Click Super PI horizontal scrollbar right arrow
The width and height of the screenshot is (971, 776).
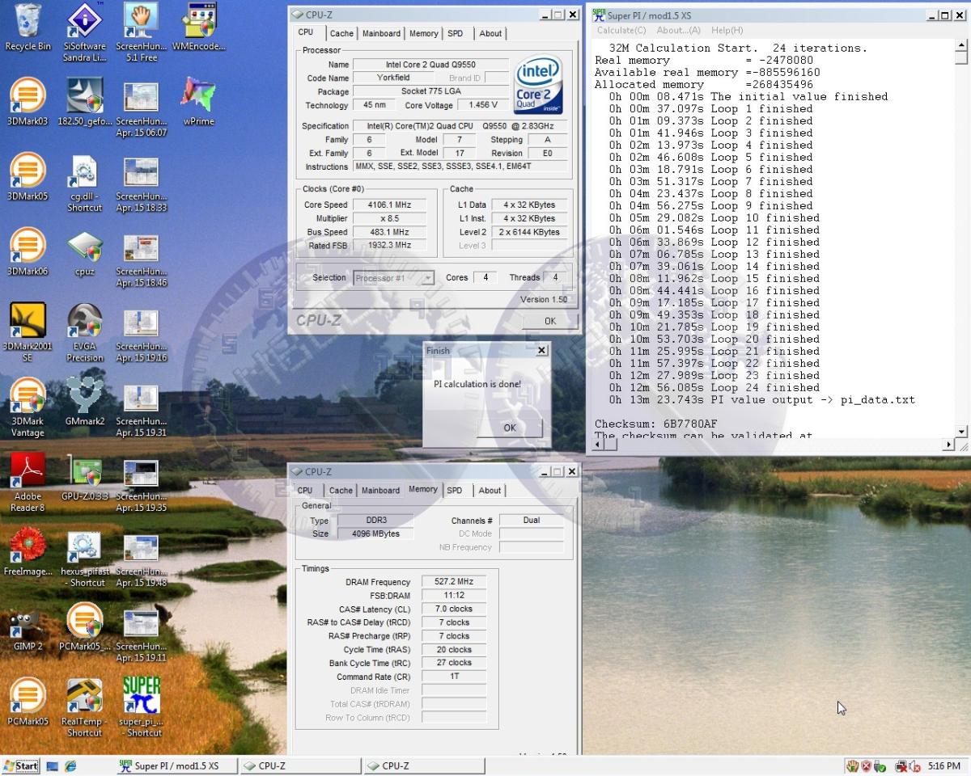coord(948,445)
